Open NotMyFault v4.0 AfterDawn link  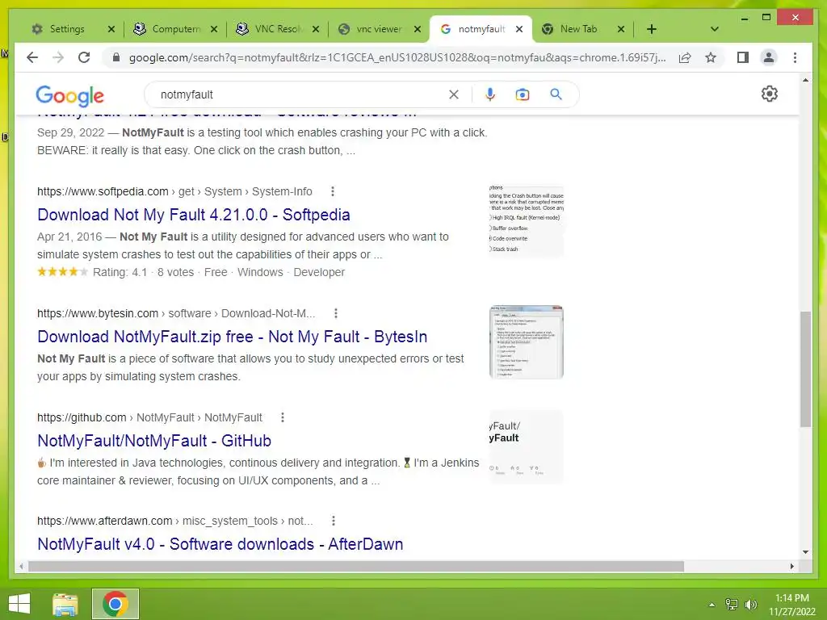(220, 543)
